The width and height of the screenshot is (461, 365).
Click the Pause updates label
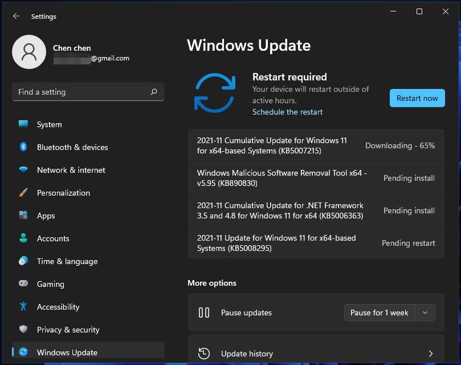pos(246,313)
